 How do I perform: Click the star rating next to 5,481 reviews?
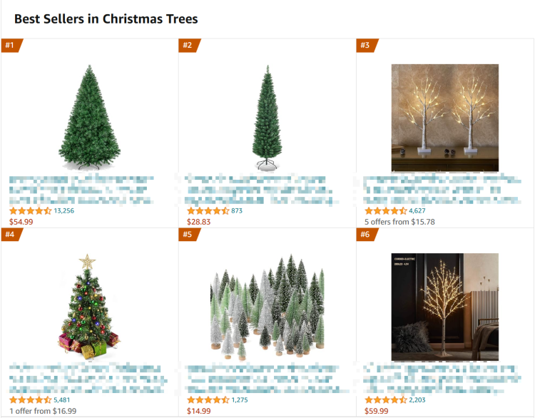click(31, 400)
